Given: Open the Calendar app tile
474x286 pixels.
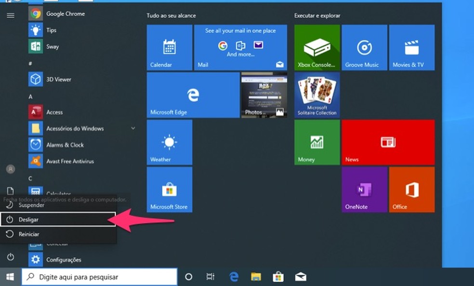Looking at the screenshot, I should click(169, 47).
